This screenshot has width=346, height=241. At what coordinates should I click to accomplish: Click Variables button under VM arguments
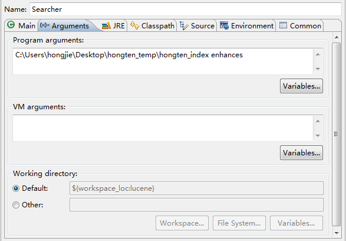(301, 153)
